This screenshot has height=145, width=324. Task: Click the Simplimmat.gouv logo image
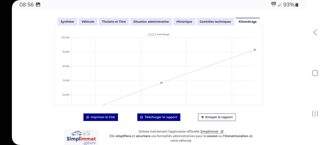point(81,137)
